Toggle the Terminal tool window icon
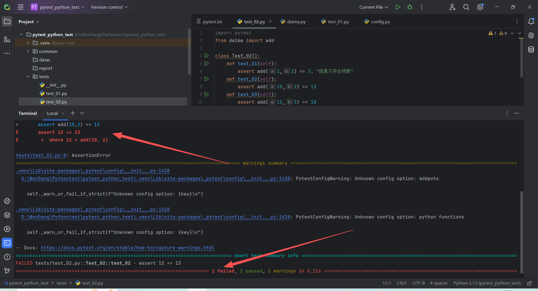The height and width of the screenshot is (291, 538). pos(7,243)
